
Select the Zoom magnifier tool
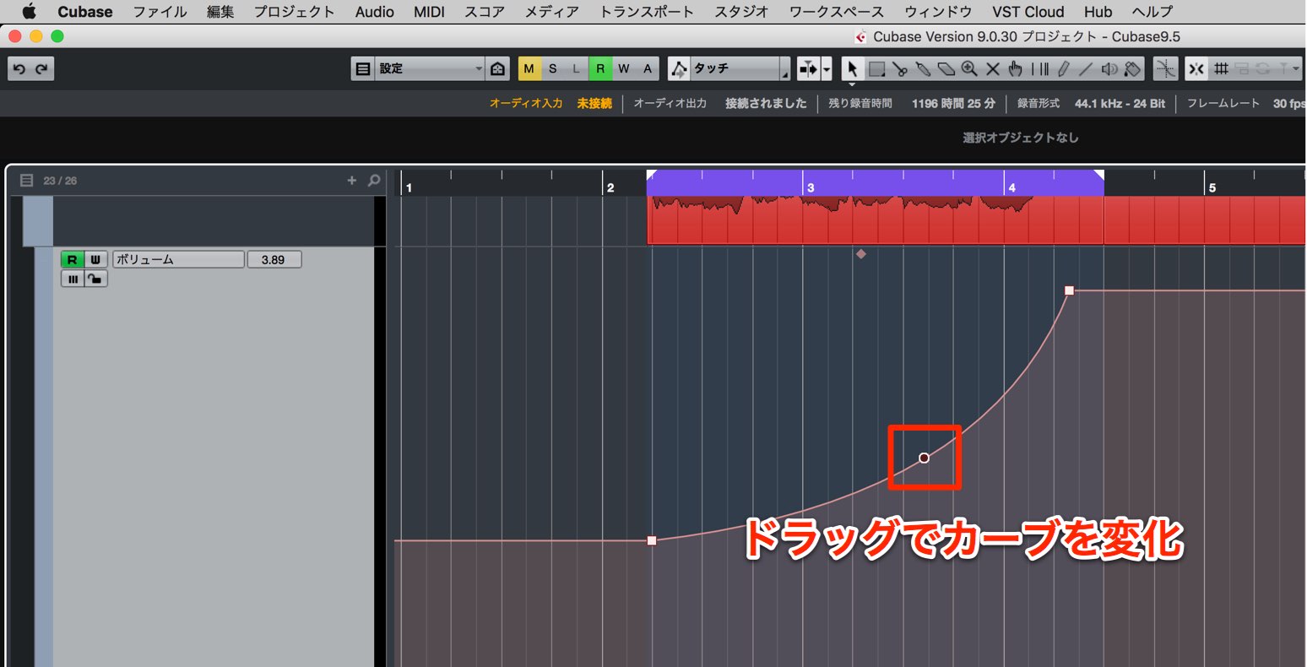[x=969, y=69]
